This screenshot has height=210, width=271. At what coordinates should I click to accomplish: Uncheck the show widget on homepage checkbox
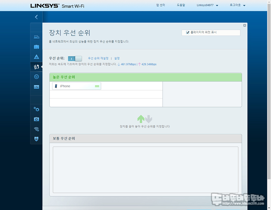coord(188,32)
